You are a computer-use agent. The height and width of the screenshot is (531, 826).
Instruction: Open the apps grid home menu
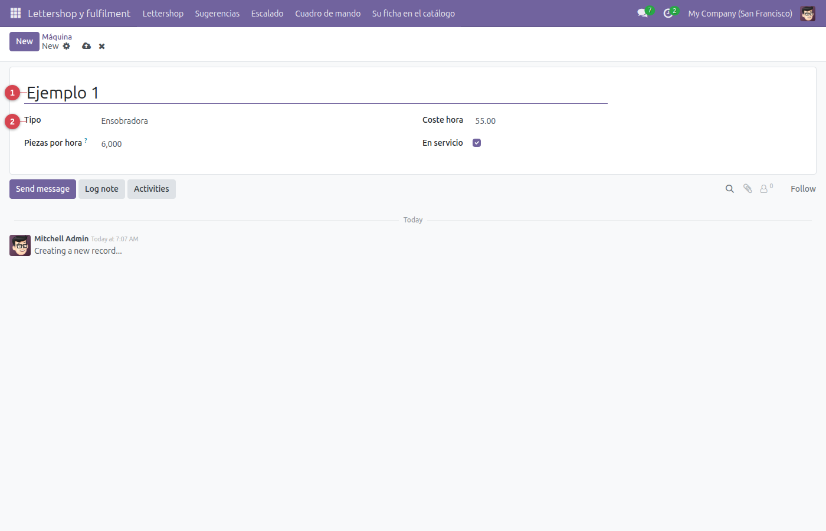pos(16,13)
